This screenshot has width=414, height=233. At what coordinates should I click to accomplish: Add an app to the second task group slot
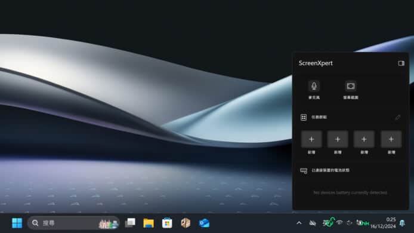coord(338,139)
